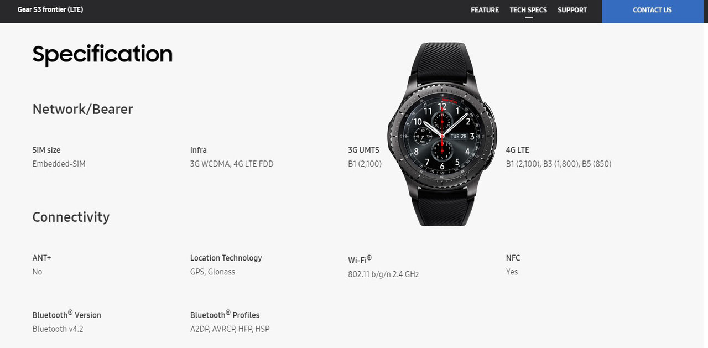Screen dimensions: 708x348
Task: Click the 4G LTE bands value text
Action: click(559, 164)
